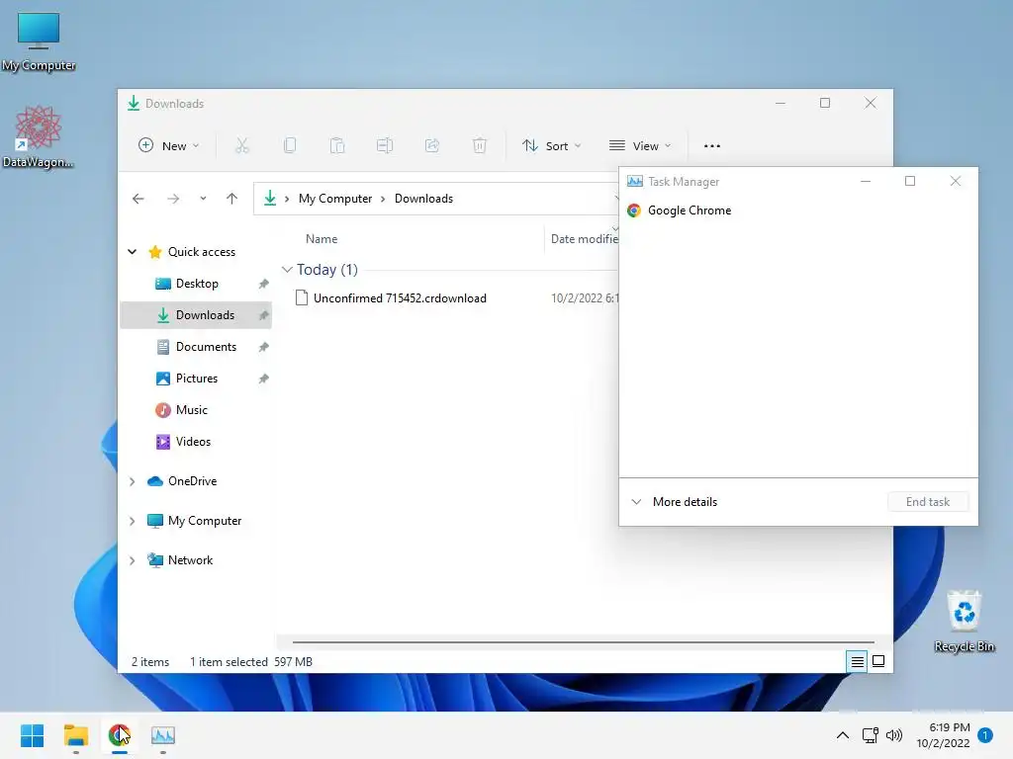Close the Downloads Explorer window
The height and width of the screenshot is (759, 1013).
click(871, 103)
